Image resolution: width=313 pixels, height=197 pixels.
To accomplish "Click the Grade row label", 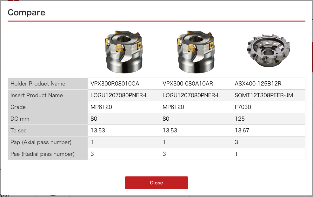I will (x=18, y=107).
